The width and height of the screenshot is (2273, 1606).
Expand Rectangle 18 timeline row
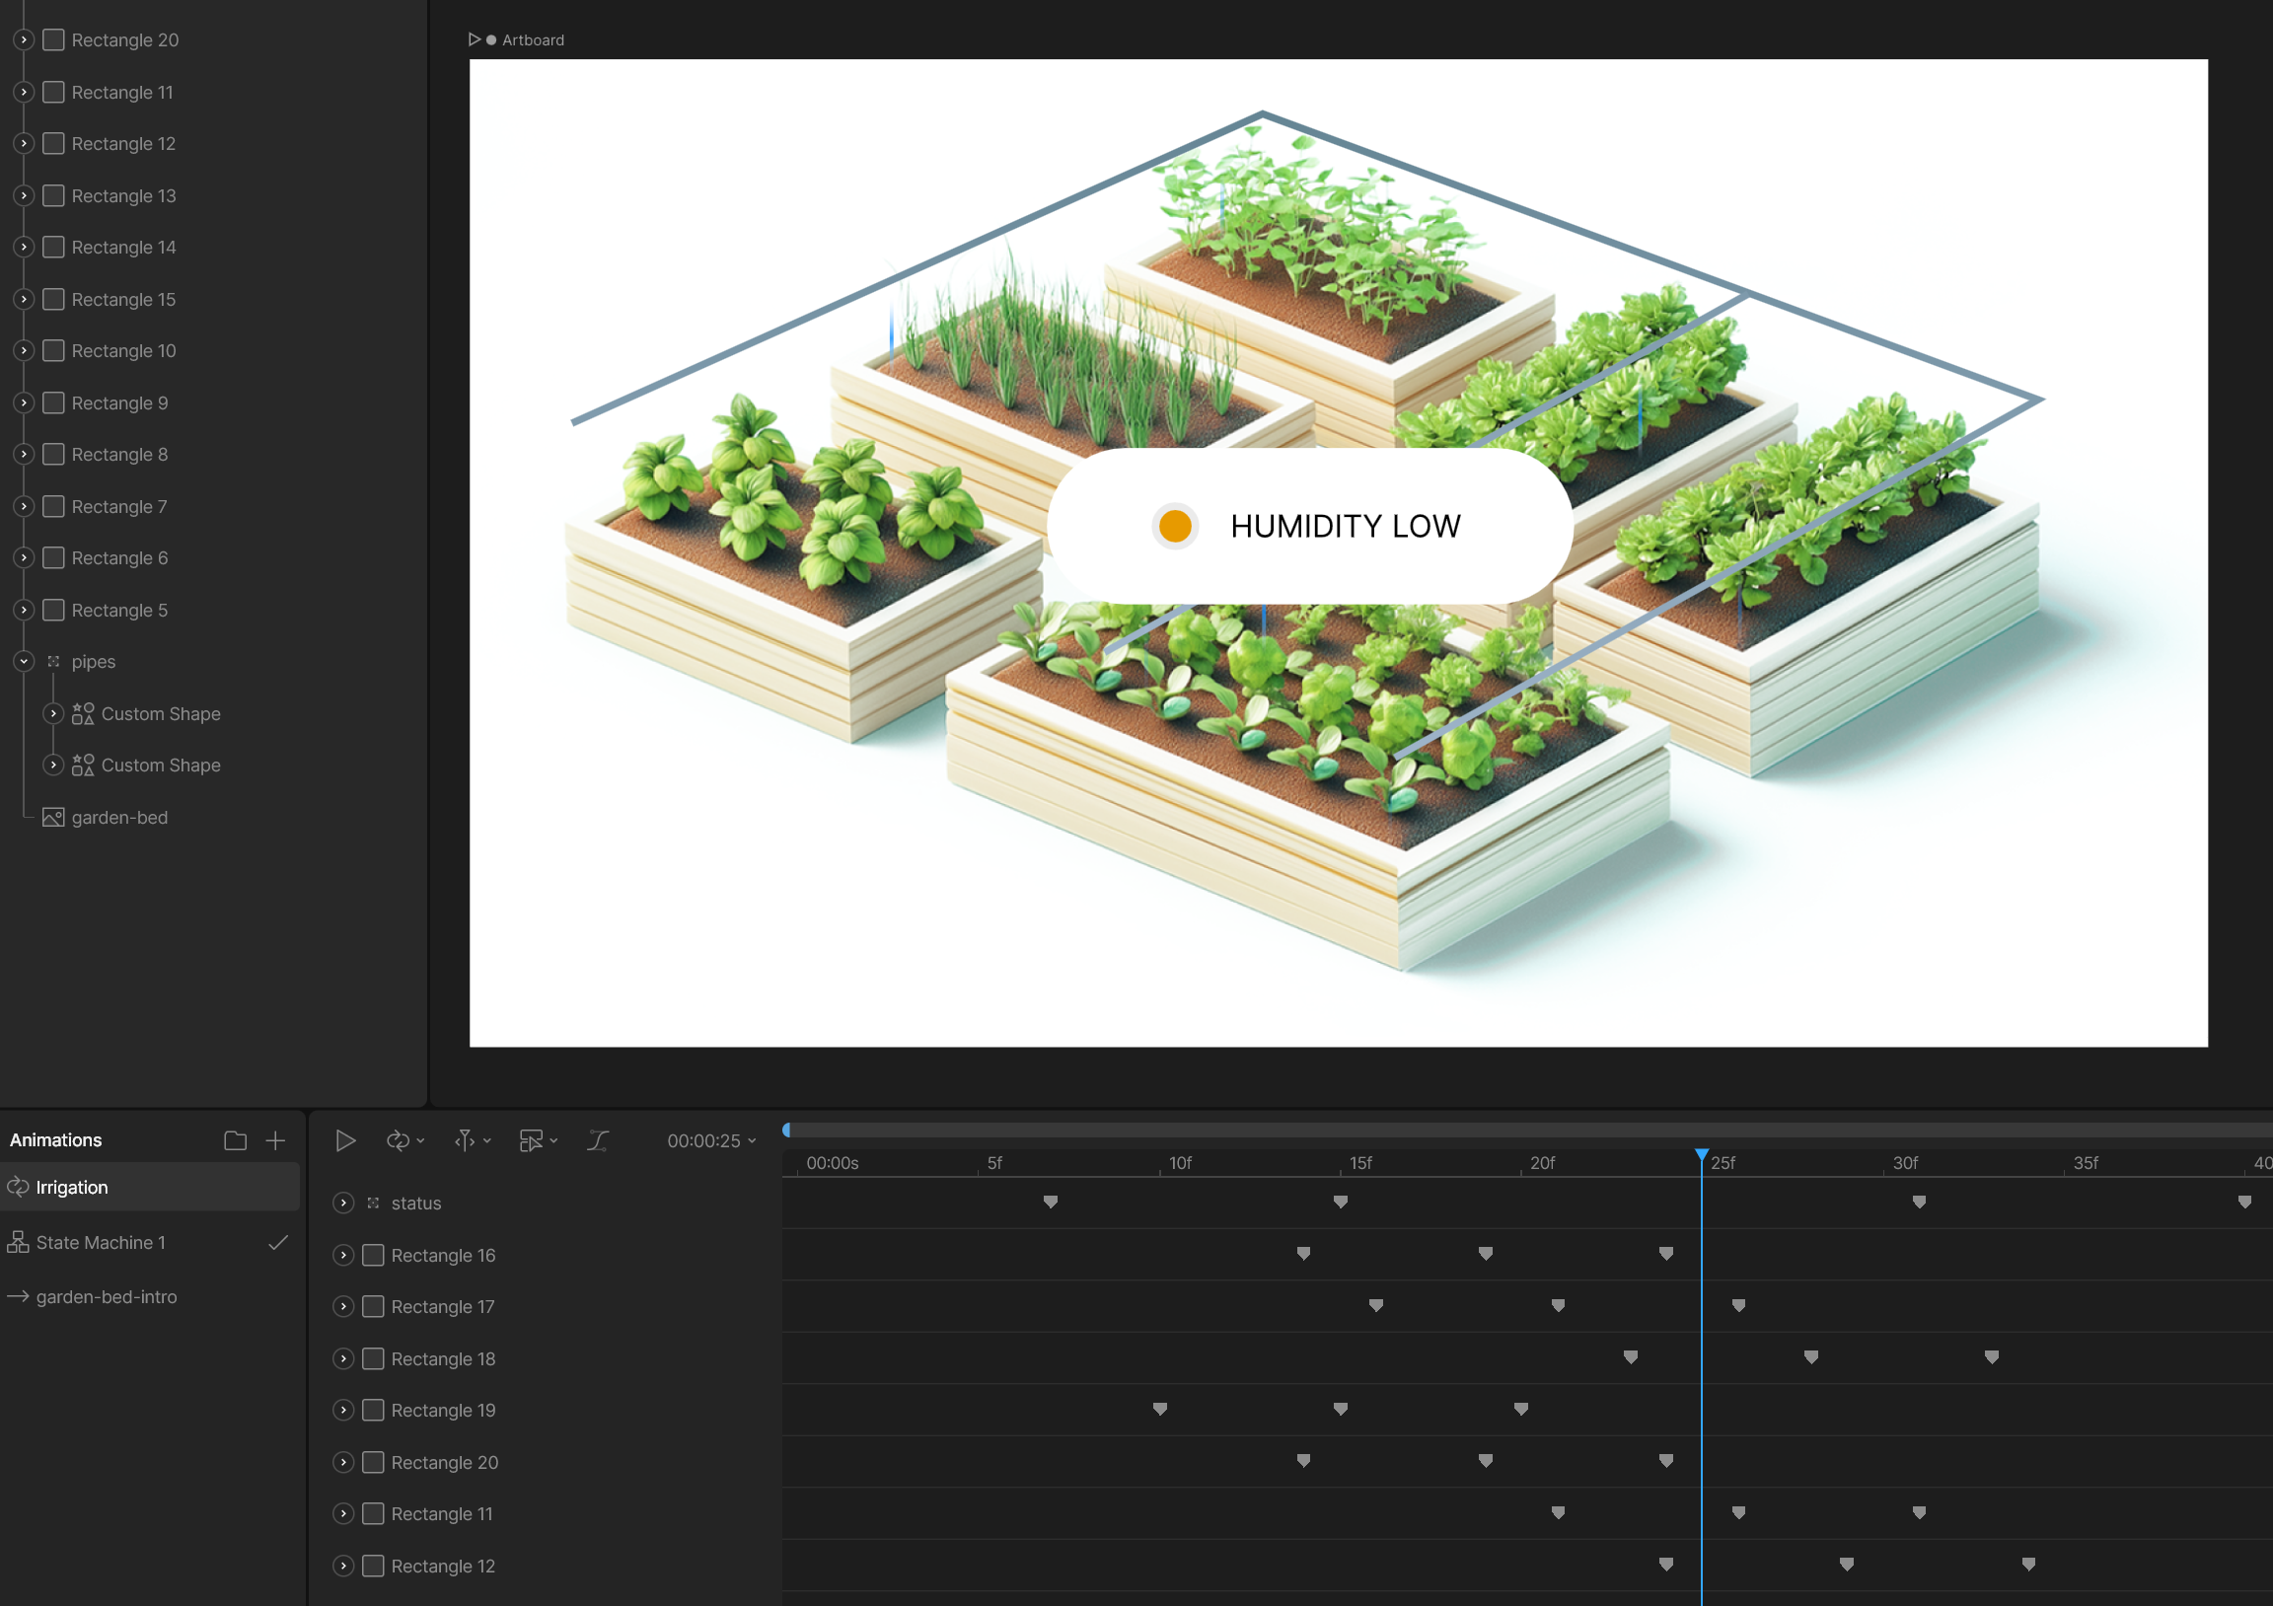coord(343,1359)
